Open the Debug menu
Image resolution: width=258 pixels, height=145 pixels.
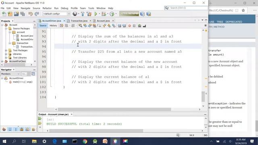pos(64,8)
